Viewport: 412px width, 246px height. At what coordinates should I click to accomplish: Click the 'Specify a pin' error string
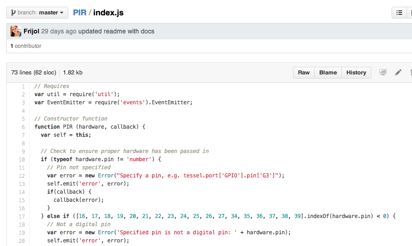(x=197, y=176)
